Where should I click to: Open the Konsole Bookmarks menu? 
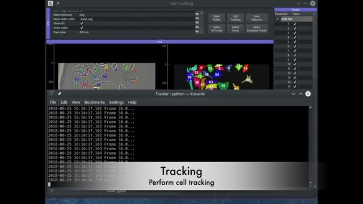click(95, 102)
